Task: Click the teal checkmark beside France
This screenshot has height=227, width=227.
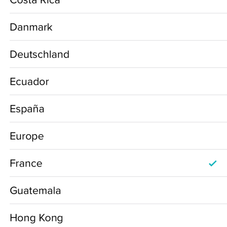Action: pyautogui.click(x=213, y=163)
